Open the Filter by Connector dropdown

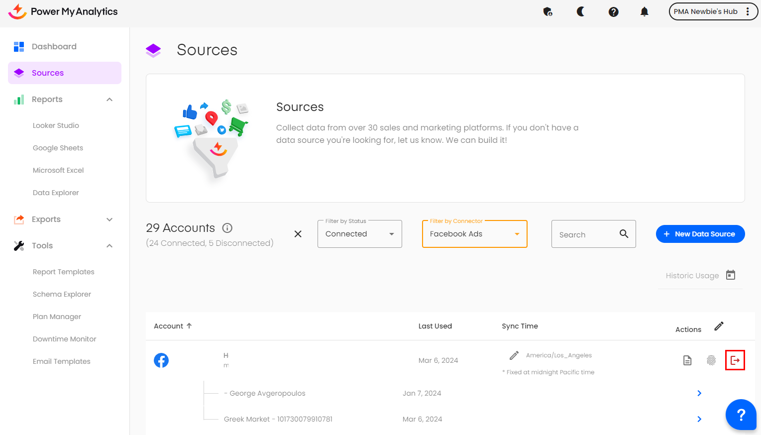click(474, 234)
